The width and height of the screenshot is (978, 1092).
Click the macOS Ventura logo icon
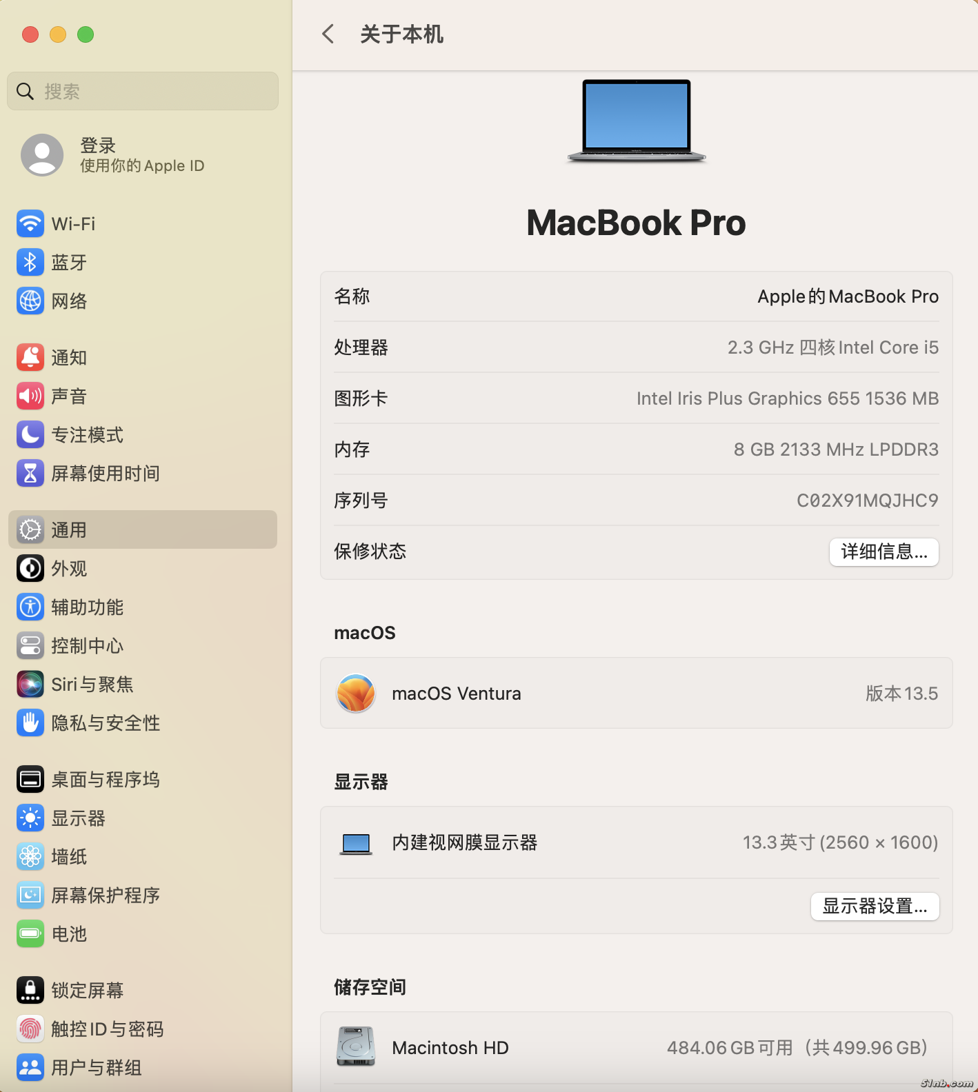[x=356, y=694]
